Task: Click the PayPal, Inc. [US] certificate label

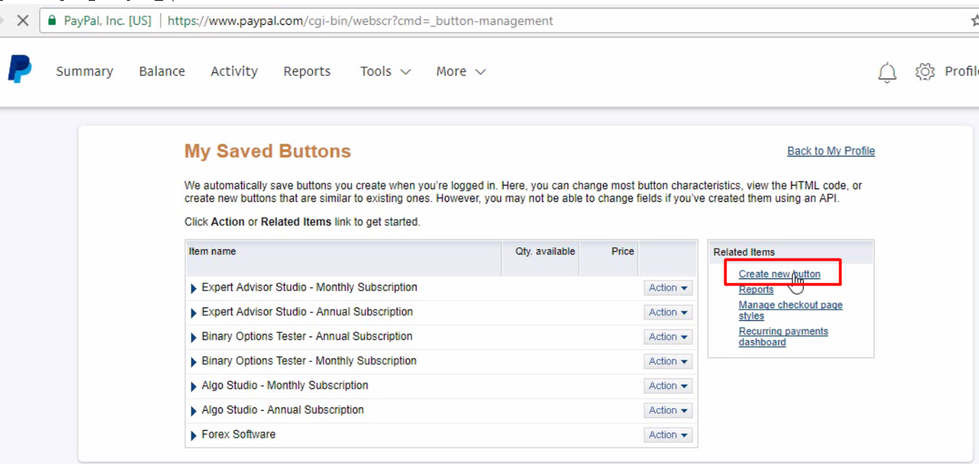Action: click(x=108, y=21)
